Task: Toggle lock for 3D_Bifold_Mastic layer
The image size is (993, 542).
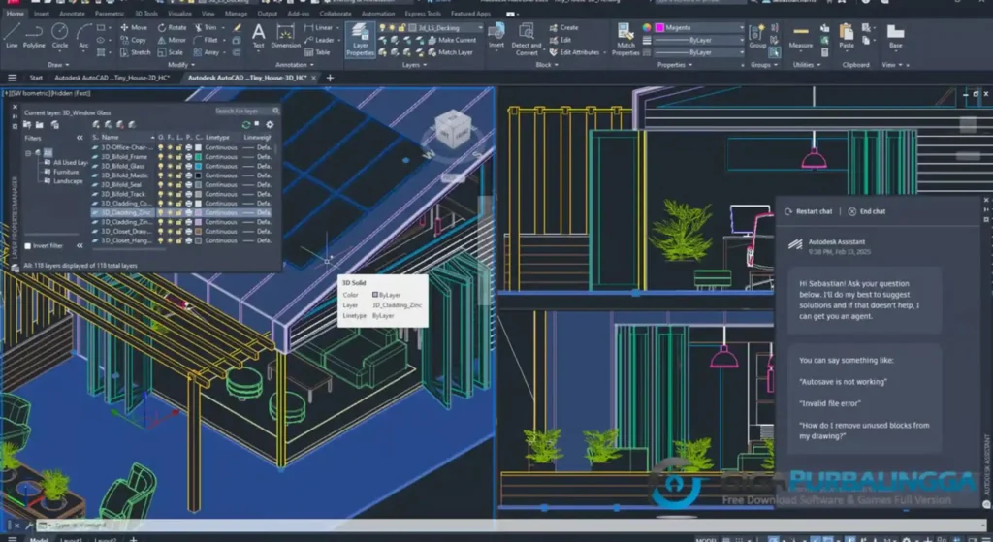Action: tap(179, 175)
